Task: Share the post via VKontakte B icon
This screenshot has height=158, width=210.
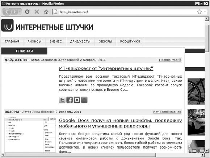Action: click(x=77, y=100)
